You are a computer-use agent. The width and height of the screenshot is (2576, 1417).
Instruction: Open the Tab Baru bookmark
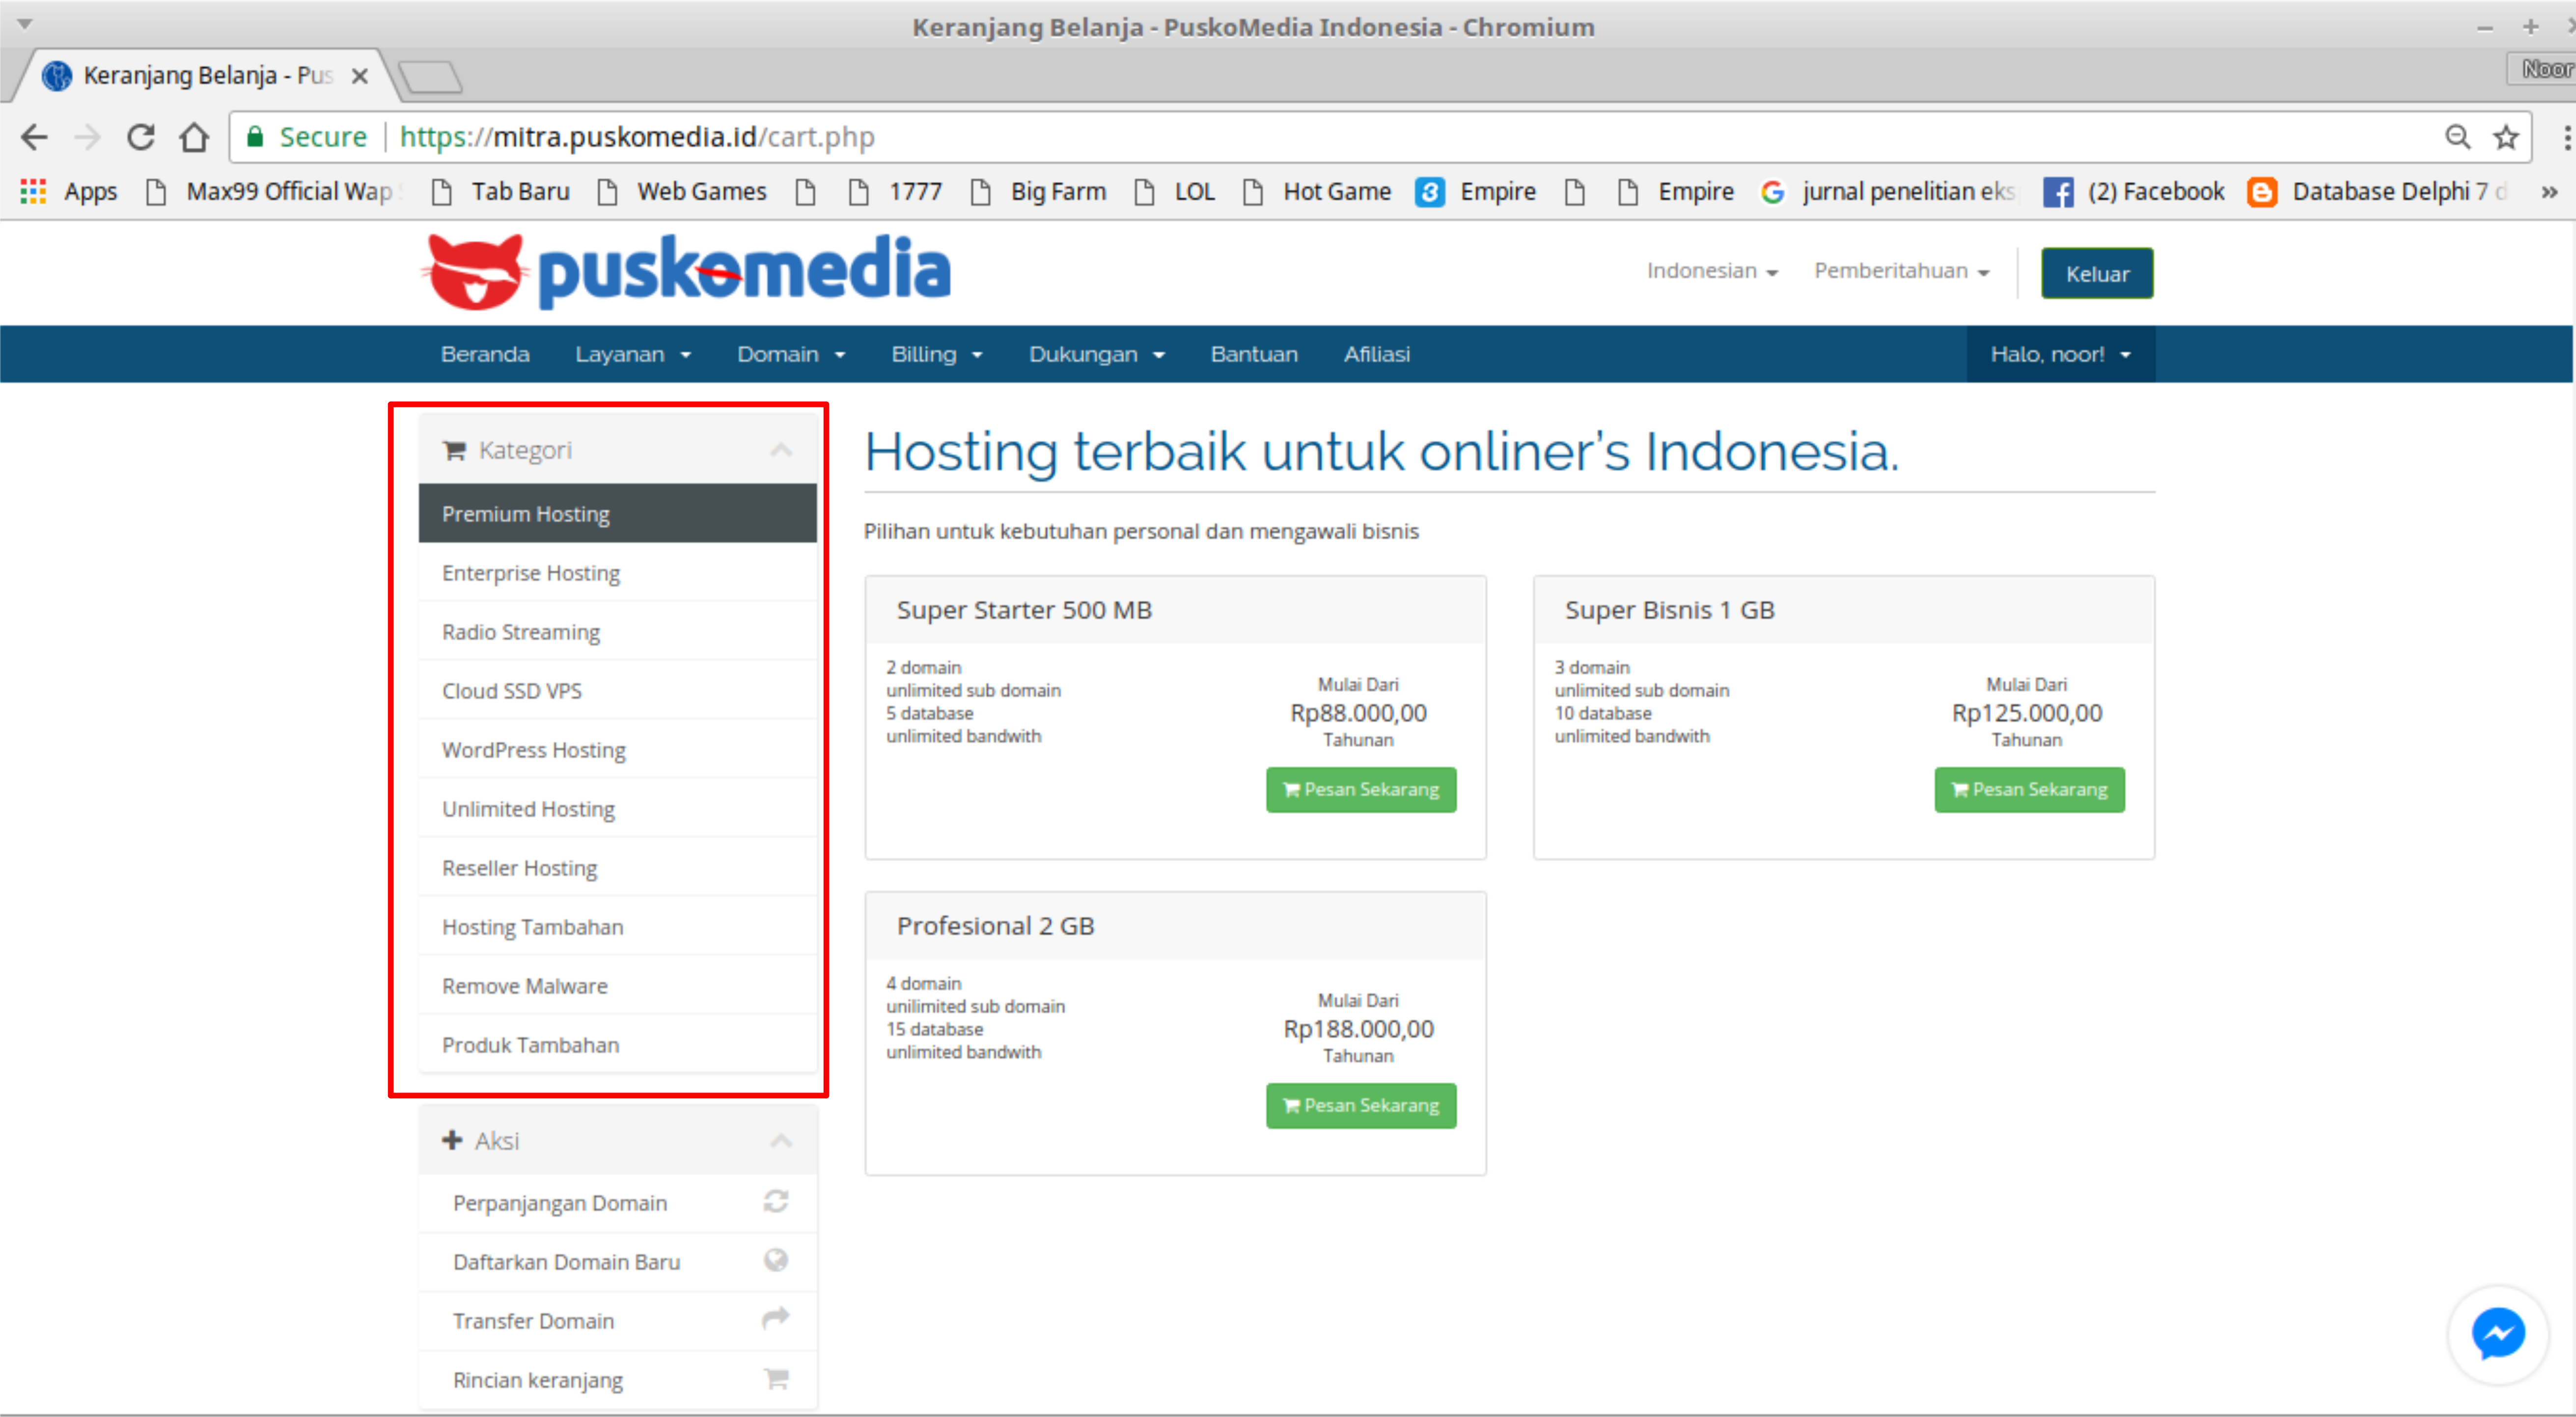click(500, 191)
